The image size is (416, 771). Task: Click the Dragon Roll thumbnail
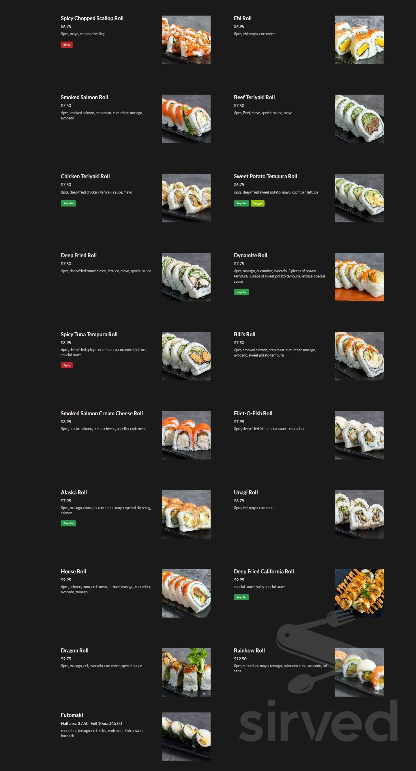click(186, 672)
